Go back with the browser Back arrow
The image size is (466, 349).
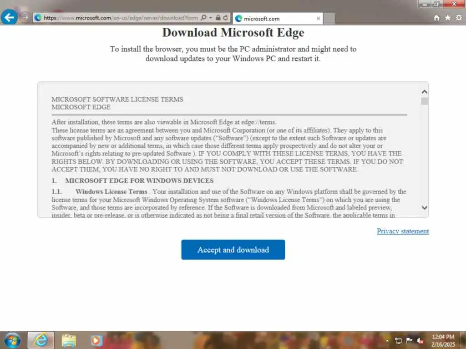9,17
